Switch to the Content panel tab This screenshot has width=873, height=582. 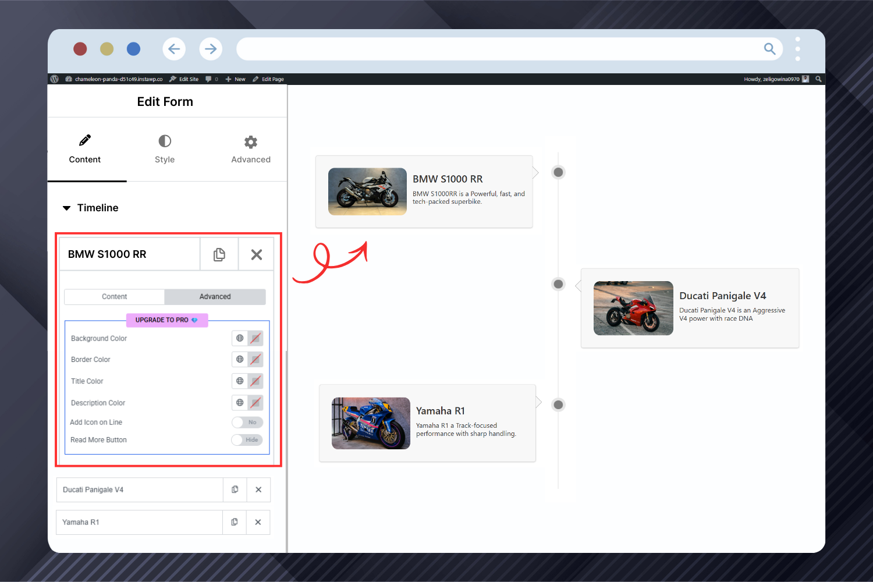[85, 149]
